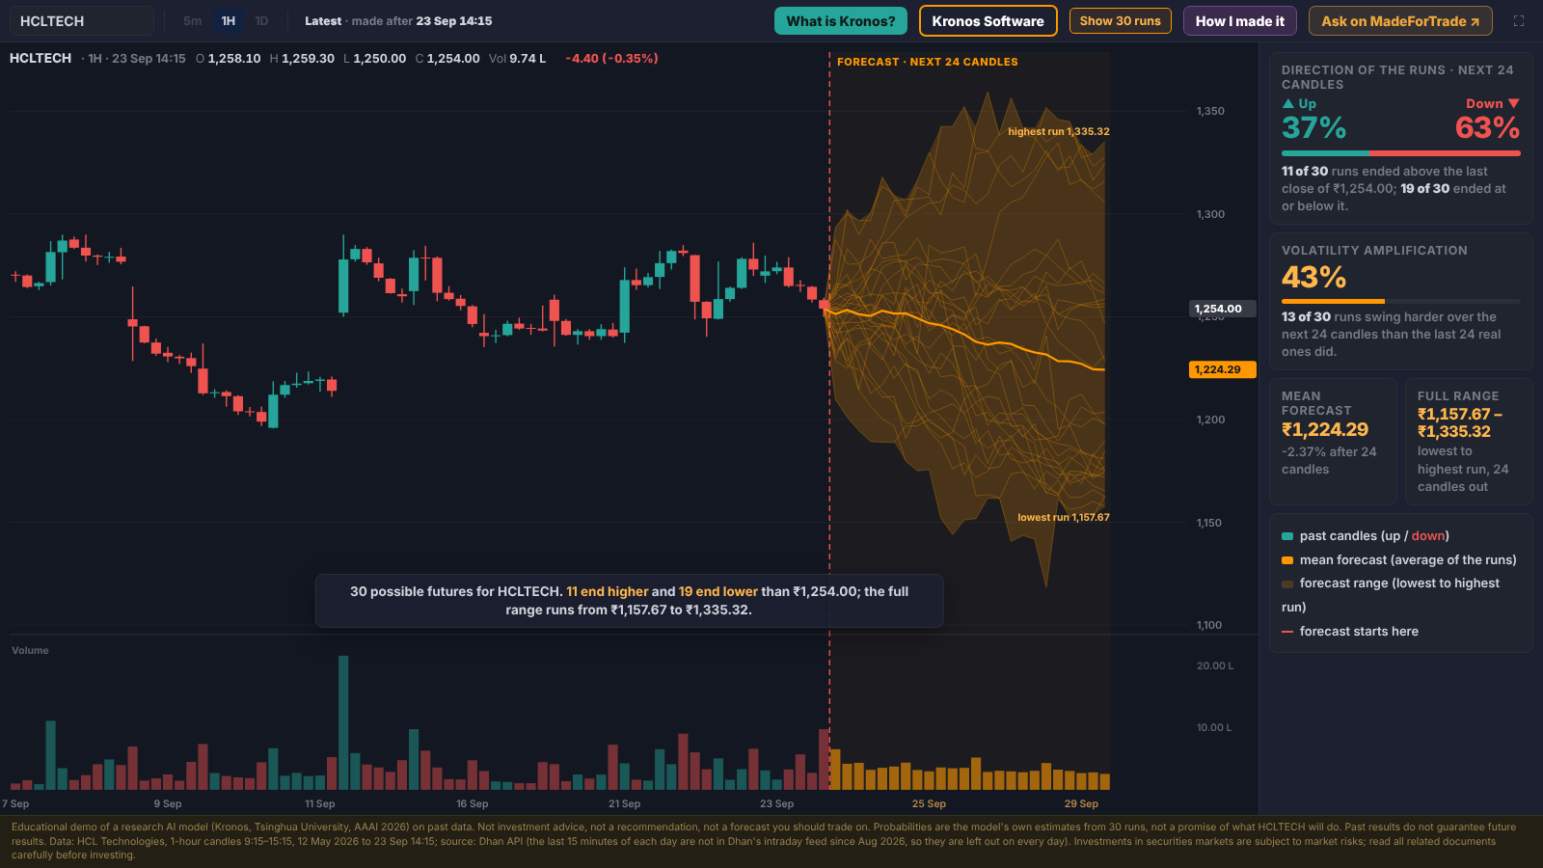1543x868 pixels.
Task: Open the What is Kronos? explainer
Action: pyautogui.click(x=841, y=21)
